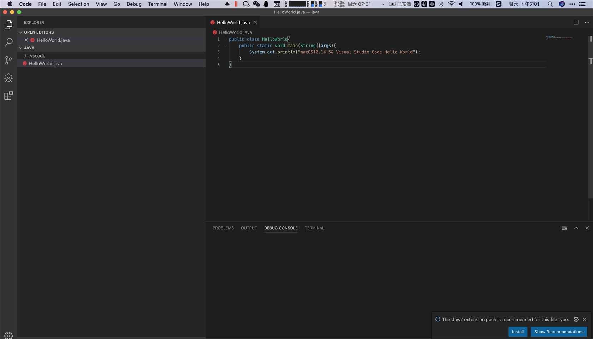Viewport: 593px width, 339px height.
Task: Open the Selection menu
Action: pyautogui.click(x=78, y=4)
